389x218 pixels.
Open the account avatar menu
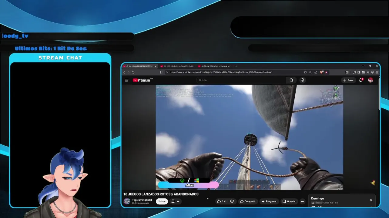point(371,80)
